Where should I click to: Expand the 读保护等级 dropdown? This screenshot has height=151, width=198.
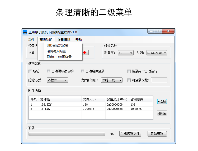pyautogui.click(x=112, y=80)
